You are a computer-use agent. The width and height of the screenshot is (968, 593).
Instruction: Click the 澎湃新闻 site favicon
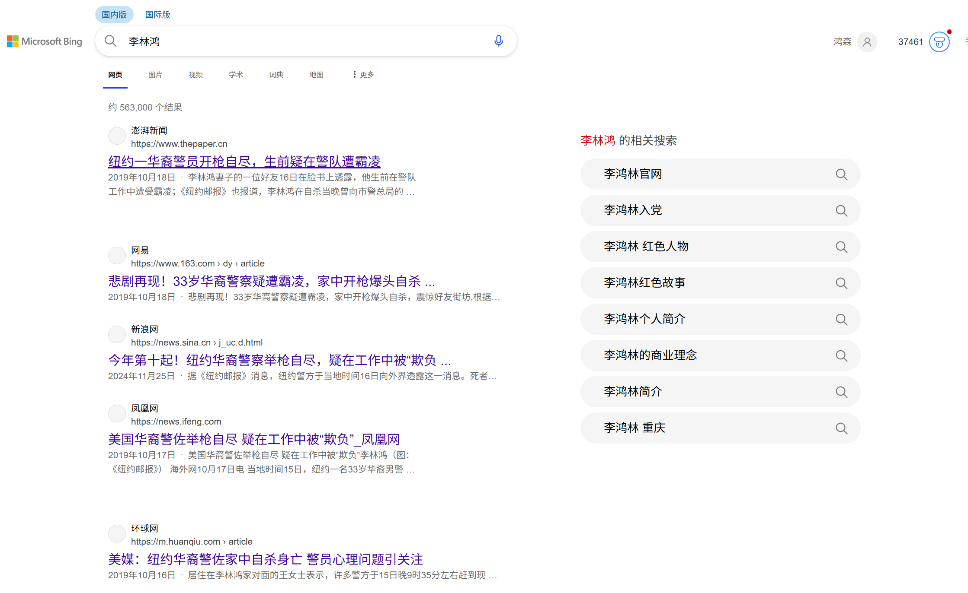[x=117, y=136]
